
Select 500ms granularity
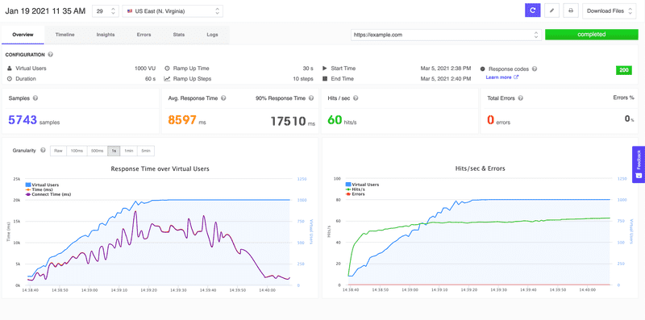[98, 151]
